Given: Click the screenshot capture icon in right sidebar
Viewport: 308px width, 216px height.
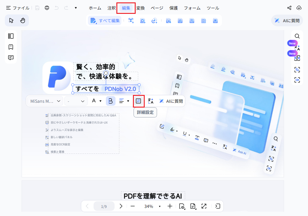Looking at the screenshot, I should [x=297, y=80].
